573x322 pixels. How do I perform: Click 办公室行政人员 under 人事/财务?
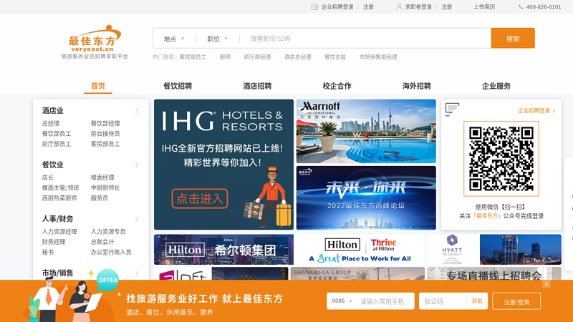pos(111,252)
